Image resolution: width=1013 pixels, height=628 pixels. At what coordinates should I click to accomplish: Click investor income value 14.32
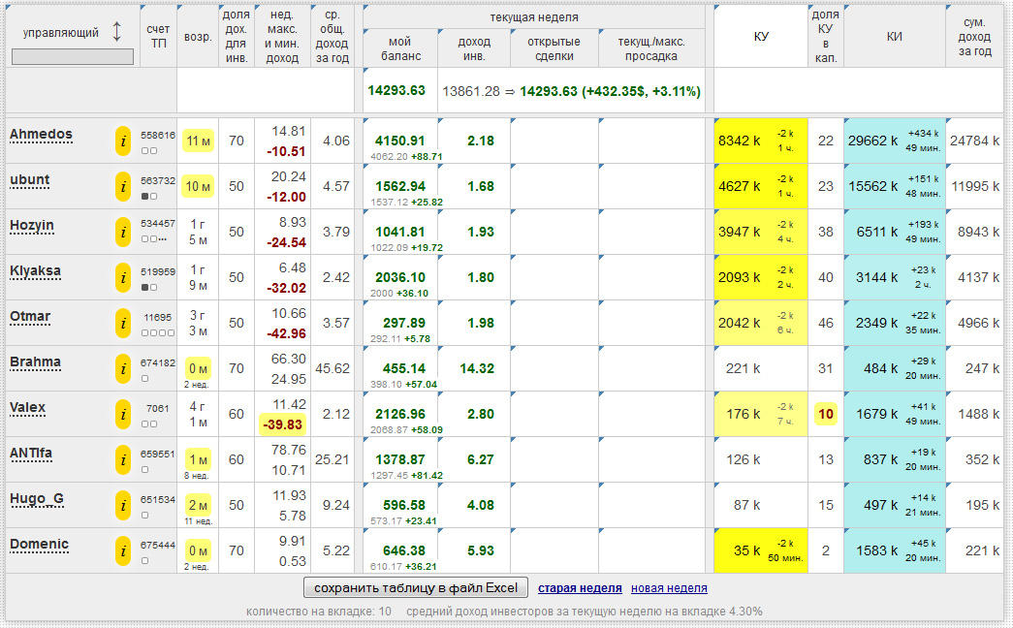point(477,368)
